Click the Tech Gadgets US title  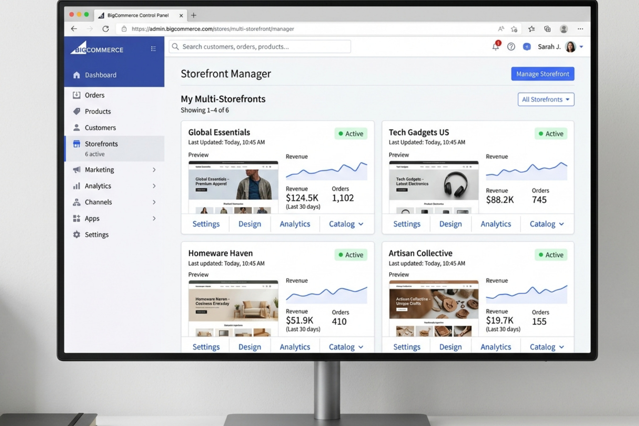point(419,132)
